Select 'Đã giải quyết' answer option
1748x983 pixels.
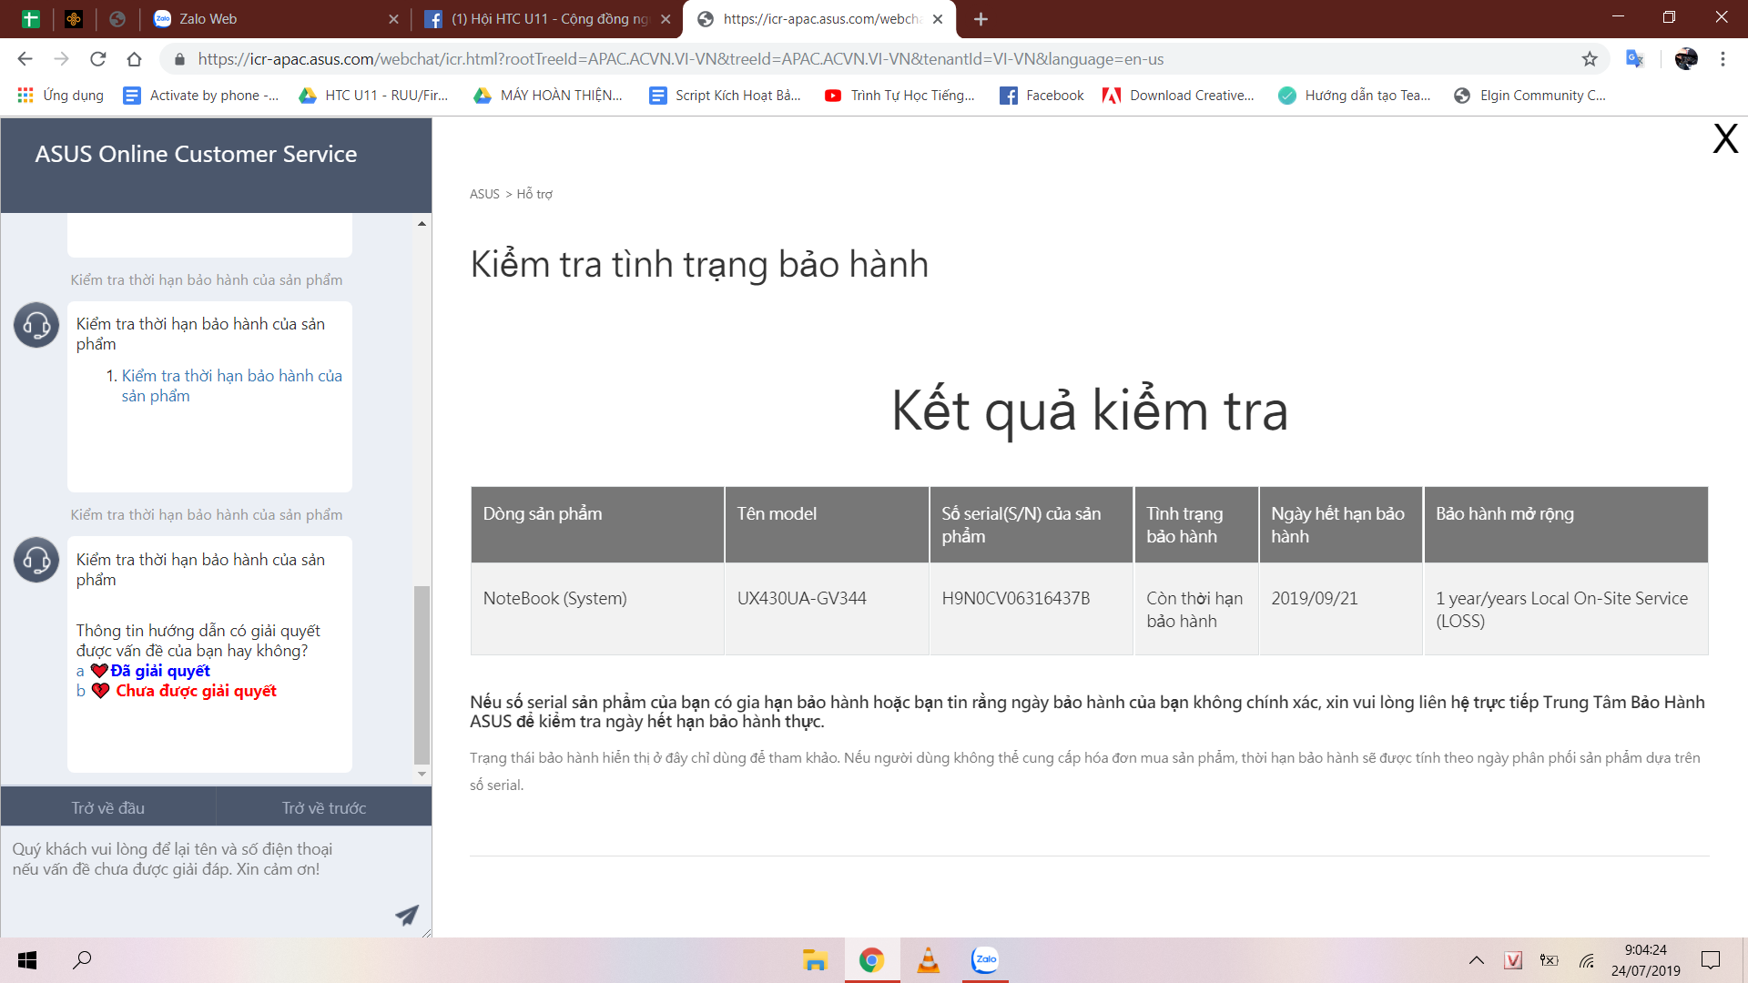[x=160, y=671]
